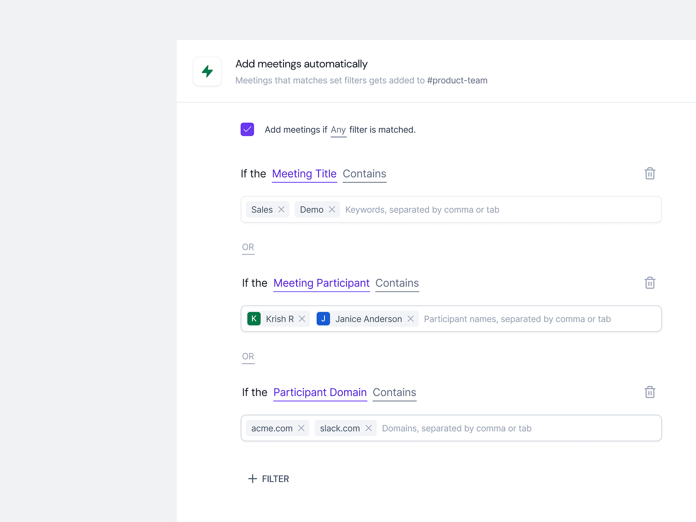Remove Janice Anderson from participants
This screenshot has height=522, width=696.
pyautogui.click(x=411, y=319)
